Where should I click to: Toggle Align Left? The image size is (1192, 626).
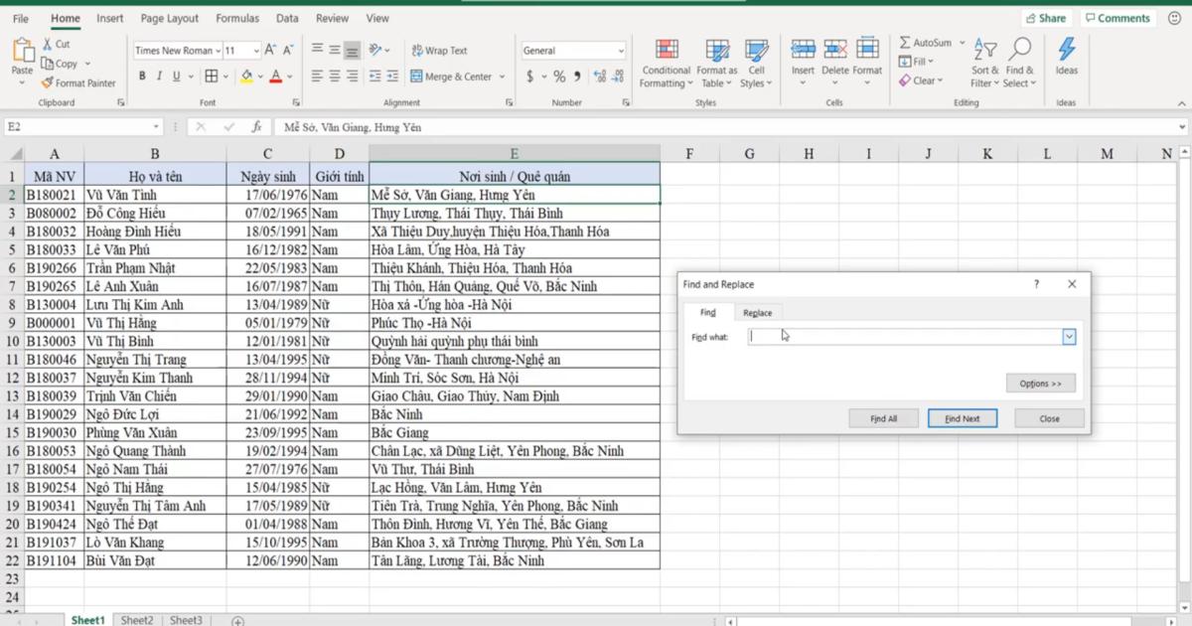pyautogui.click(x=318, y=77)
